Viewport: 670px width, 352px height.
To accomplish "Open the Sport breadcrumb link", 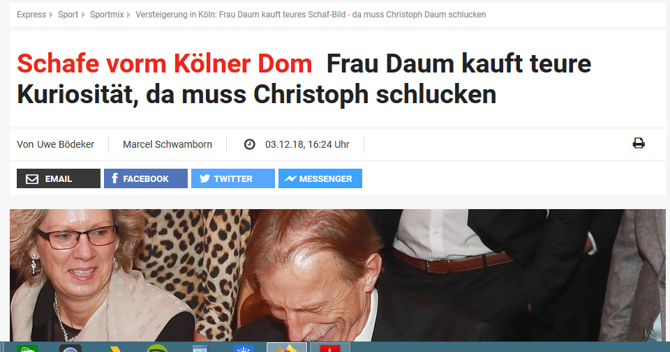I will point(68,15).
